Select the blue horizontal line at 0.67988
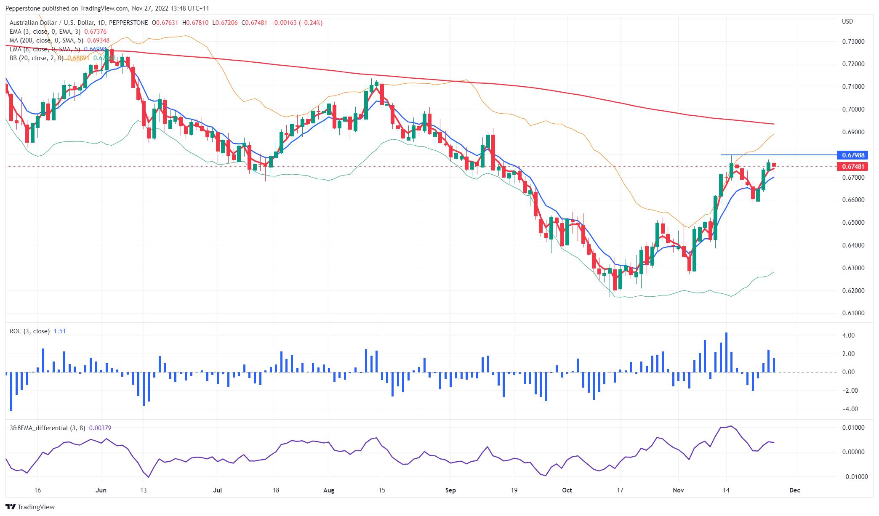Viewport: 879px width, 516px height. click(779, 155)
